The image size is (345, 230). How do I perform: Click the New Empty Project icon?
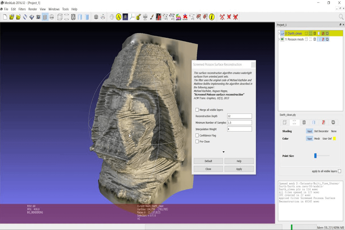(x=5, y=17)
